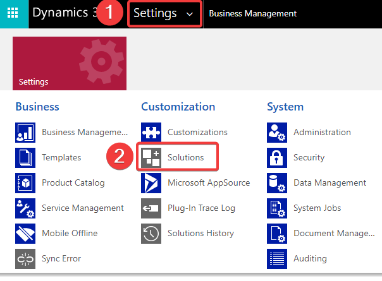
Task: Open the Solutions History clock icon
Action: (x=151, y=234)
